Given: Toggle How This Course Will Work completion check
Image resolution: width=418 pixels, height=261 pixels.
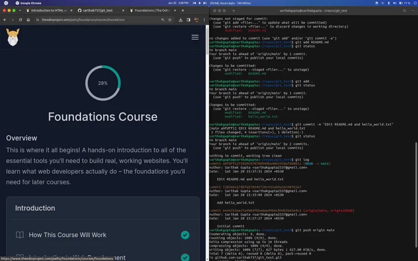Looking at the screenshot, I should pyautogui.click(x=185, y=235).
